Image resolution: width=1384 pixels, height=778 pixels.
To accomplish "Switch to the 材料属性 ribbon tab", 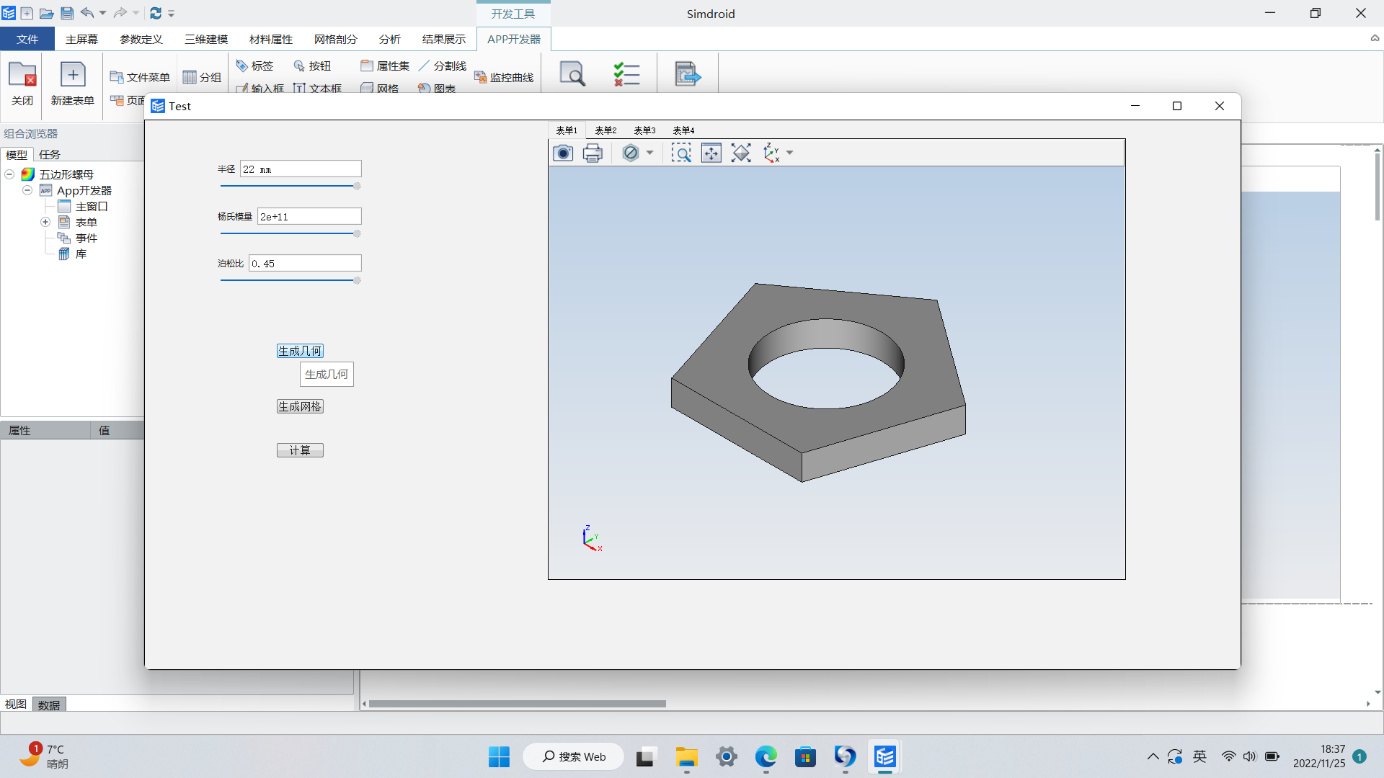I will pos(271,39).
